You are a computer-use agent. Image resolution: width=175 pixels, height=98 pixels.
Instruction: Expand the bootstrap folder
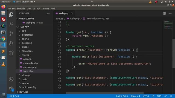(x=34, y=35)
